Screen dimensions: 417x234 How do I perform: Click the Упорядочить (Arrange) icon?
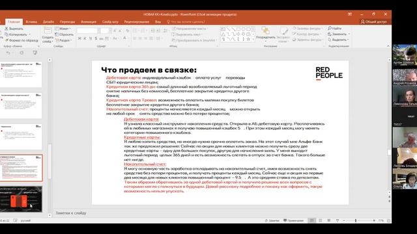[x=265, y=31]
